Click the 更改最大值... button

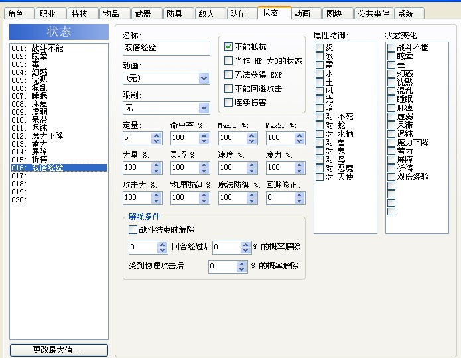point(59,350)
